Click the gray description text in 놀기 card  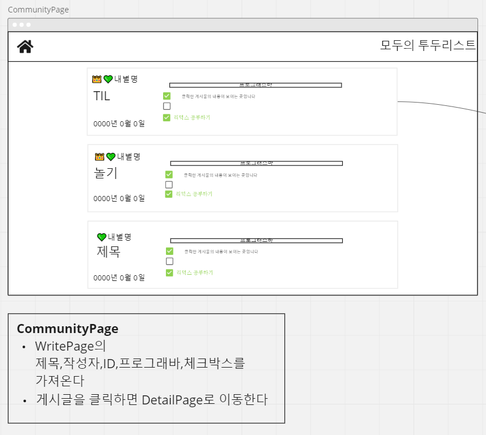pyautogui.click(x=220, y=175)
